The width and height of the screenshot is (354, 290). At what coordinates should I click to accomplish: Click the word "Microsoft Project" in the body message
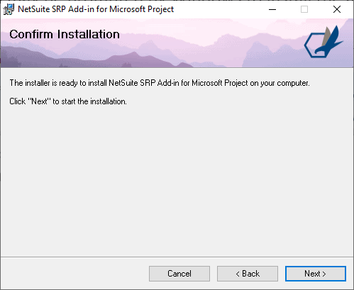click(x=219, y=83)
